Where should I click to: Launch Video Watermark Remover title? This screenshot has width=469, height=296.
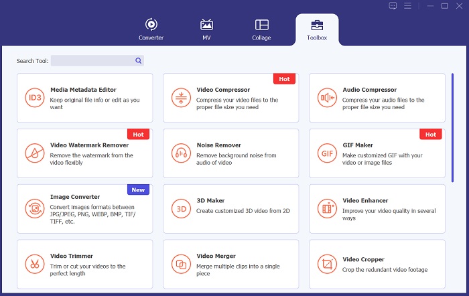tap(89, 145)
